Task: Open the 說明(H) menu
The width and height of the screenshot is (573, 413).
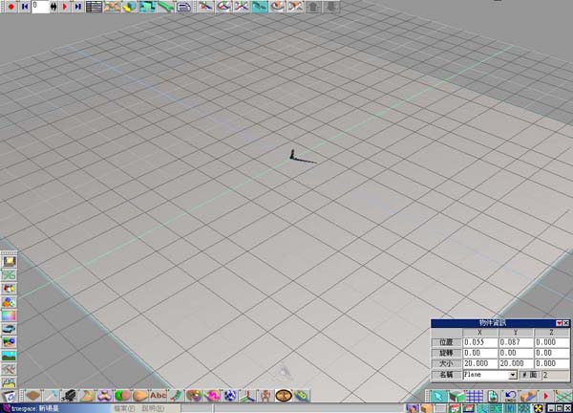Action: coord(153,408)
